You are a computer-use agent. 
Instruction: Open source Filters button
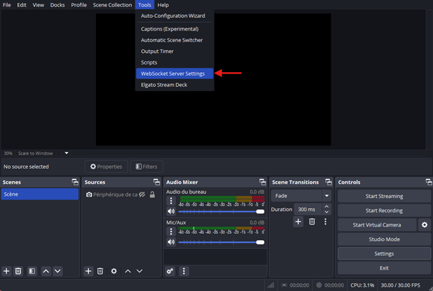(146, 167)
